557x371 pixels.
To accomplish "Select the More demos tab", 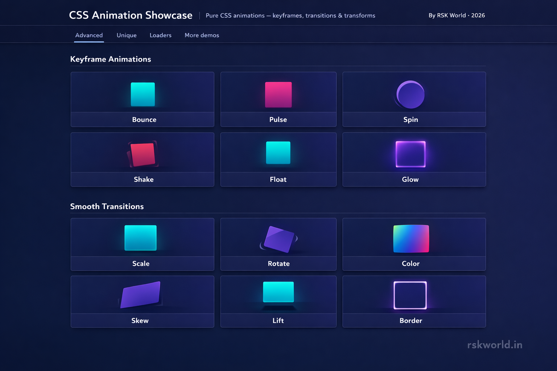I will pyautogui.click(x=202, y=35).
